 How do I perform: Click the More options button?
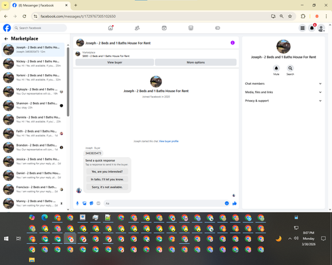(196, 62)
